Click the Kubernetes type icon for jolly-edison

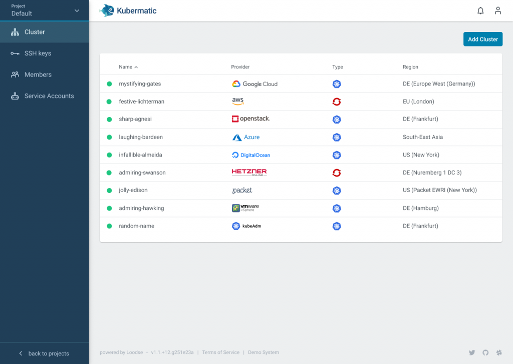pyautogui.click(x=337, y=190)
